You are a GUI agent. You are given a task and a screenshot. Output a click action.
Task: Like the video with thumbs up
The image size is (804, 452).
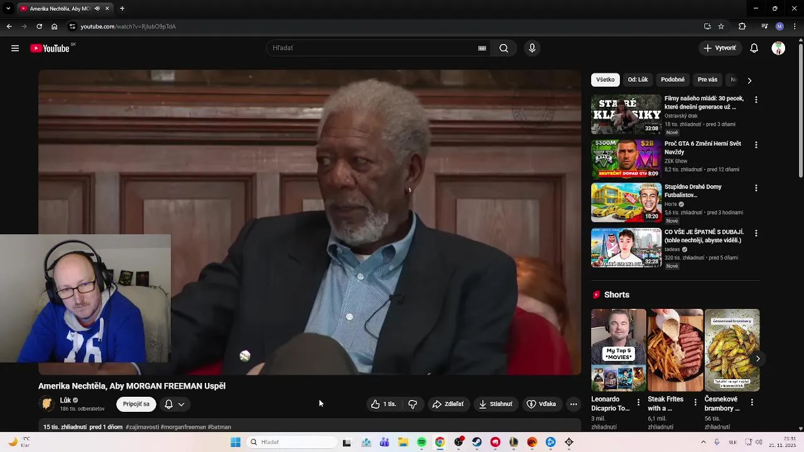(x=383, y=404)
